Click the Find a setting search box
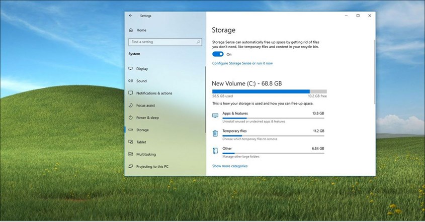Screen dimensions: 425x222 165,42
